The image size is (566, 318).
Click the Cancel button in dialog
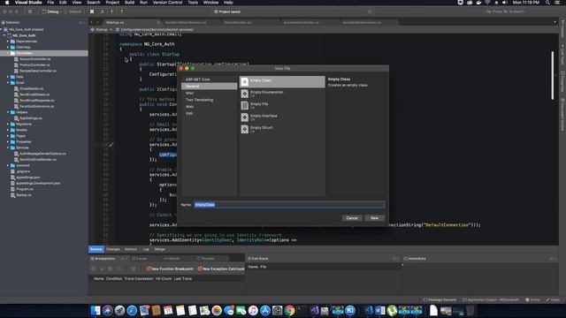(x=352, y=218)
